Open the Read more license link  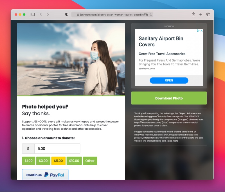(x=172, y=141)
